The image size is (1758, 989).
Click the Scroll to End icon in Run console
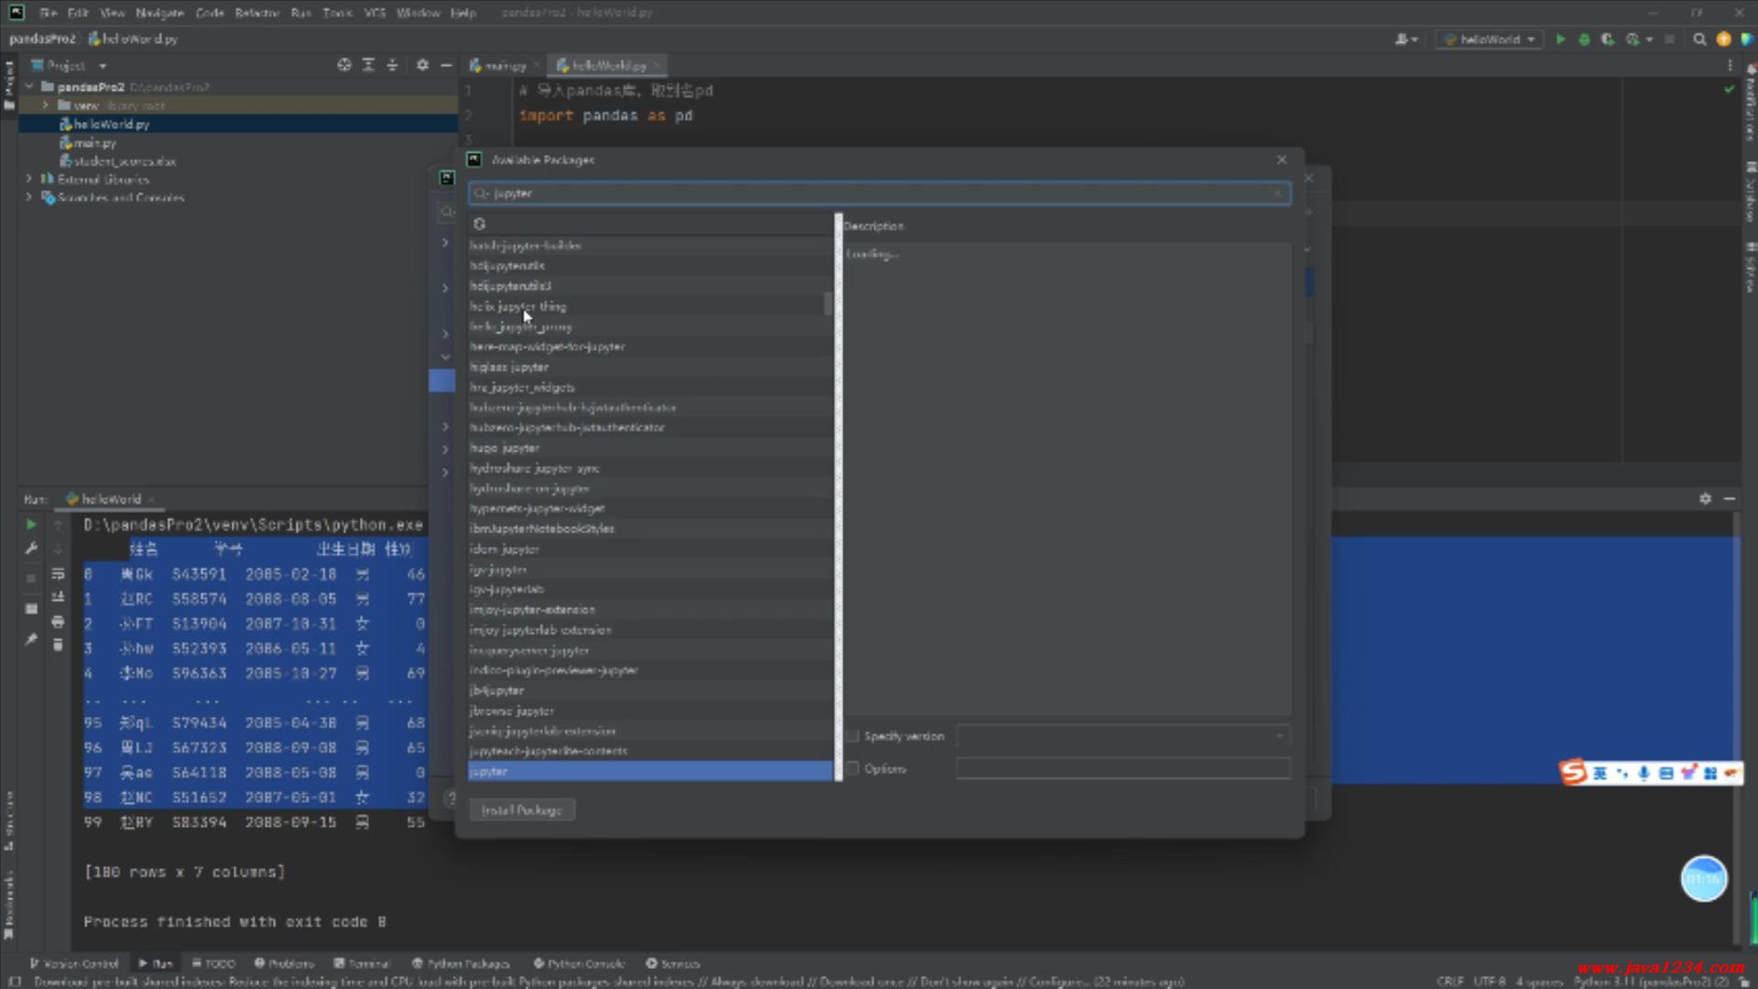58,598
